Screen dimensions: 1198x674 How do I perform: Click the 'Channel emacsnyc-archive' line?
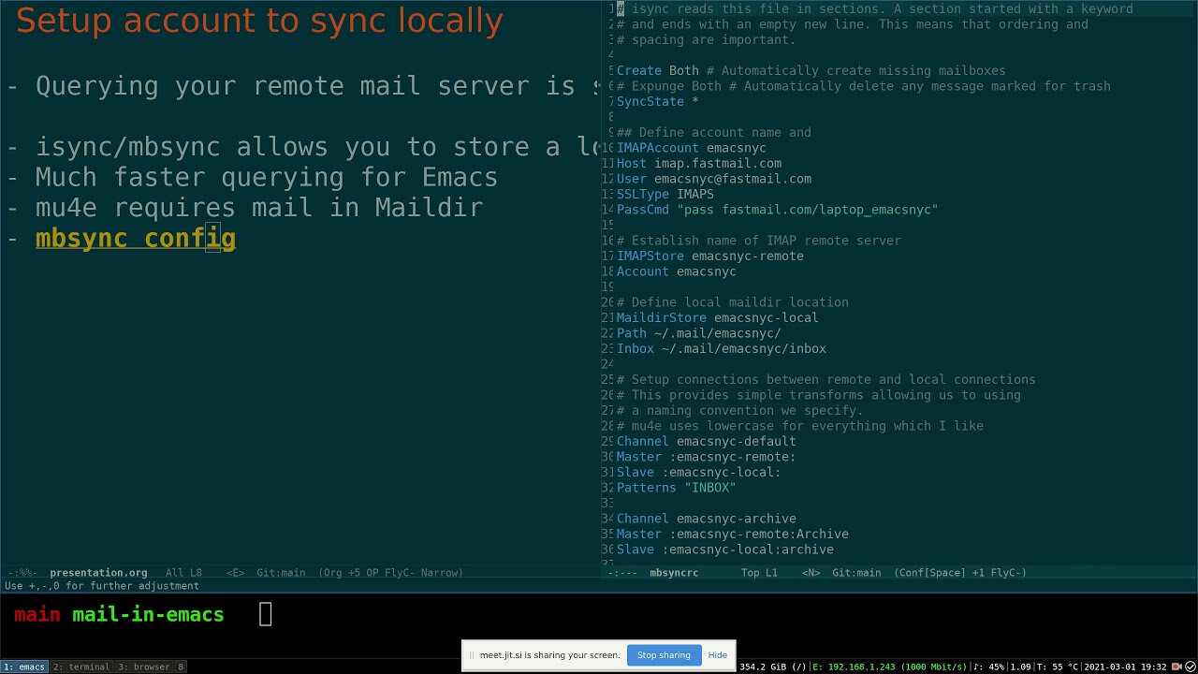click(x=707, y=519)
